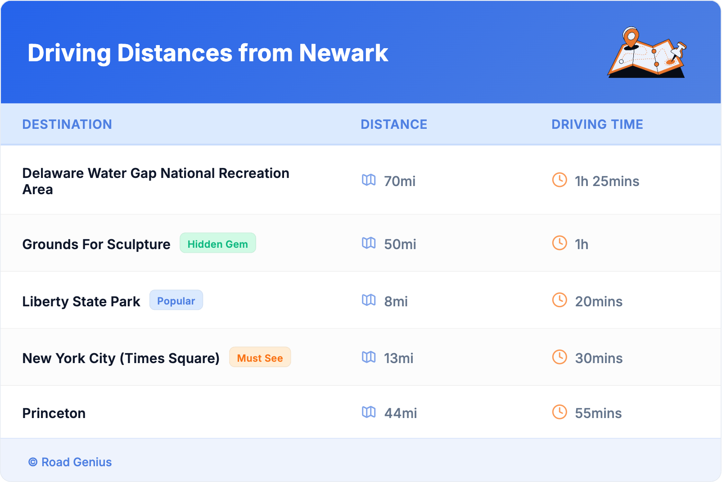722x482 pixels.
Task: Click the Driving Distances from Newark title
Action: coord(208,53)
